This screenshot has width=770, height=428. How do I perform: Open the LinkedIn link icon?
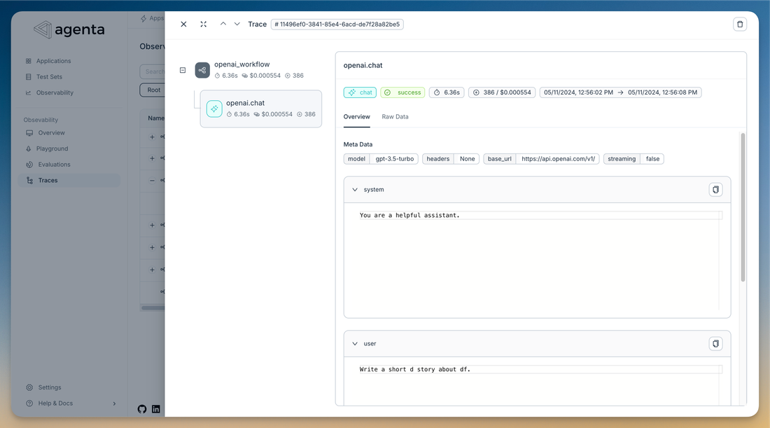pos(155,409)
